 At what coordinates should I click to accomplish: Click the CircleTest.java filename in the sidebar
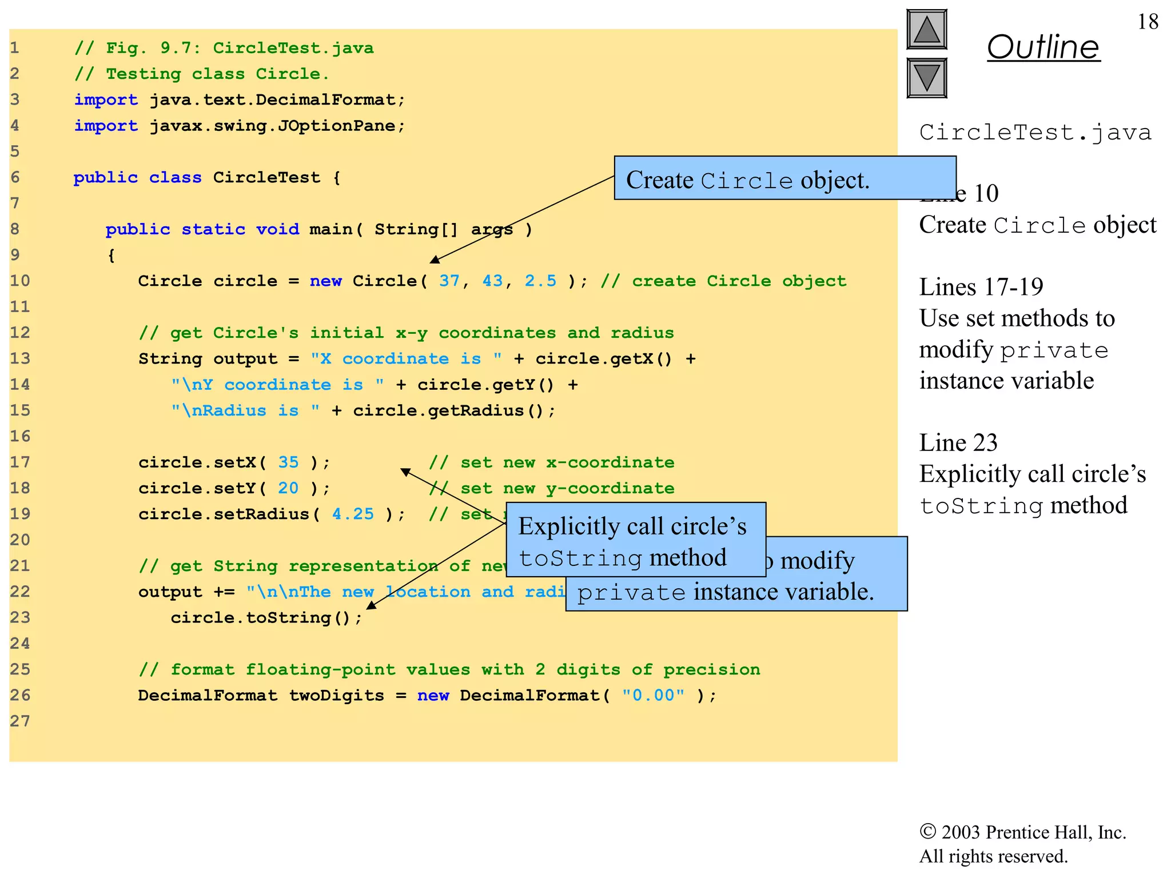click(1035, 133)
